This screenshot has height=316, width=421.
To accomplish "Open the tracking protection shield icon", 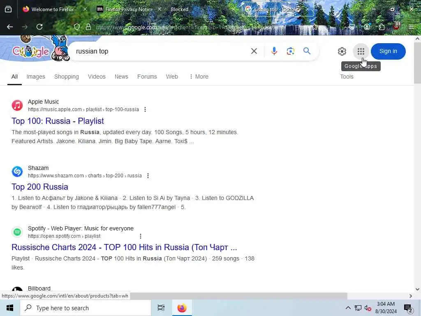I will tap(77, 27).
